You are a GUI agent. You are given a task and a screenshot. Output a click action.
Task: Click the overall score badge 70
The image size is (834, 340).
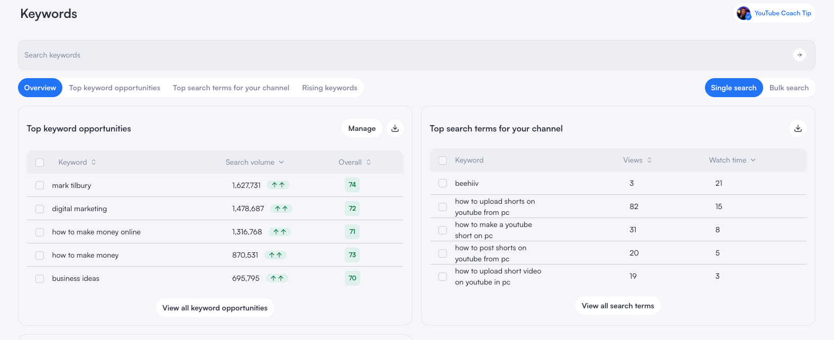click(x=352, y=278)
